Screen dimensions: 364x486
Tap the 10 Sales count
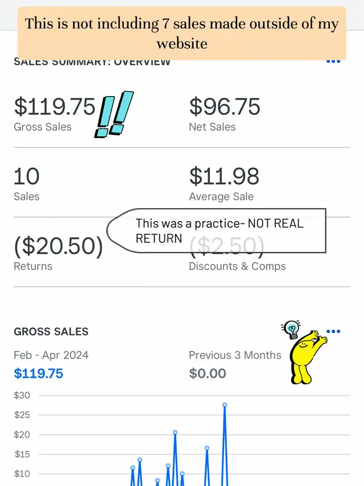(27, 176)
